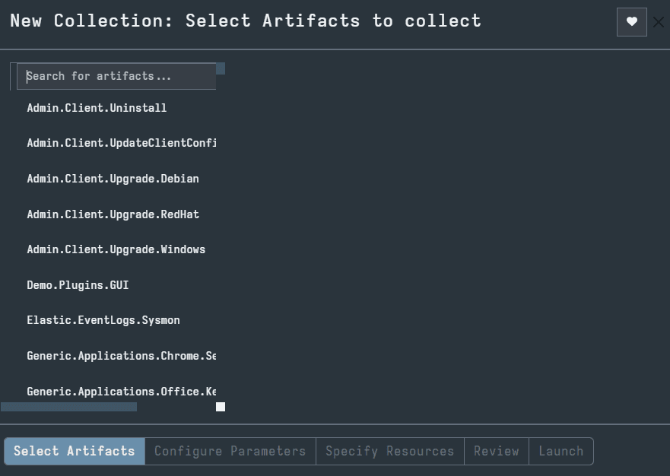Close the New Collection dialog
670x476 pixels.
tap(659, 22)
